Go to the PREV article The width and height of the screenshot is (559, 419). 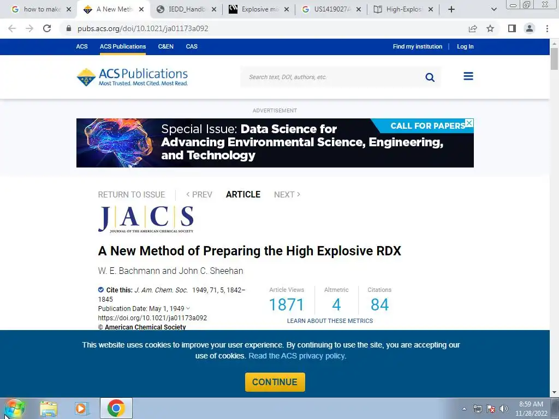coord(199,195)
